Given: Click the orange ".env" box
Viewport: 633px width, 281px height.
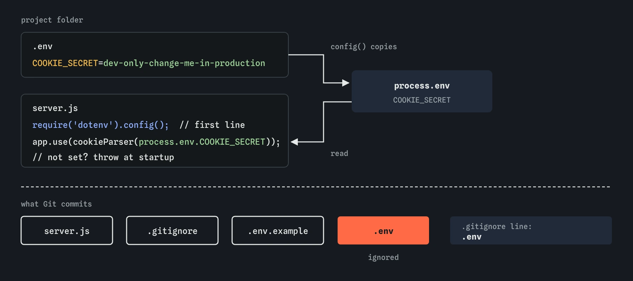Looking at the screenshot, I should pos(383,230).
